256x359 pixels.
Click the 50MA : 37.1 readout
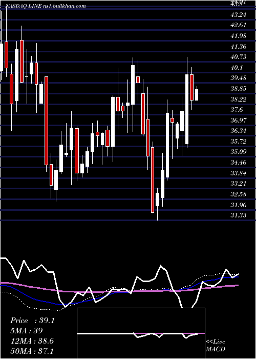click(x=32, y=351)
